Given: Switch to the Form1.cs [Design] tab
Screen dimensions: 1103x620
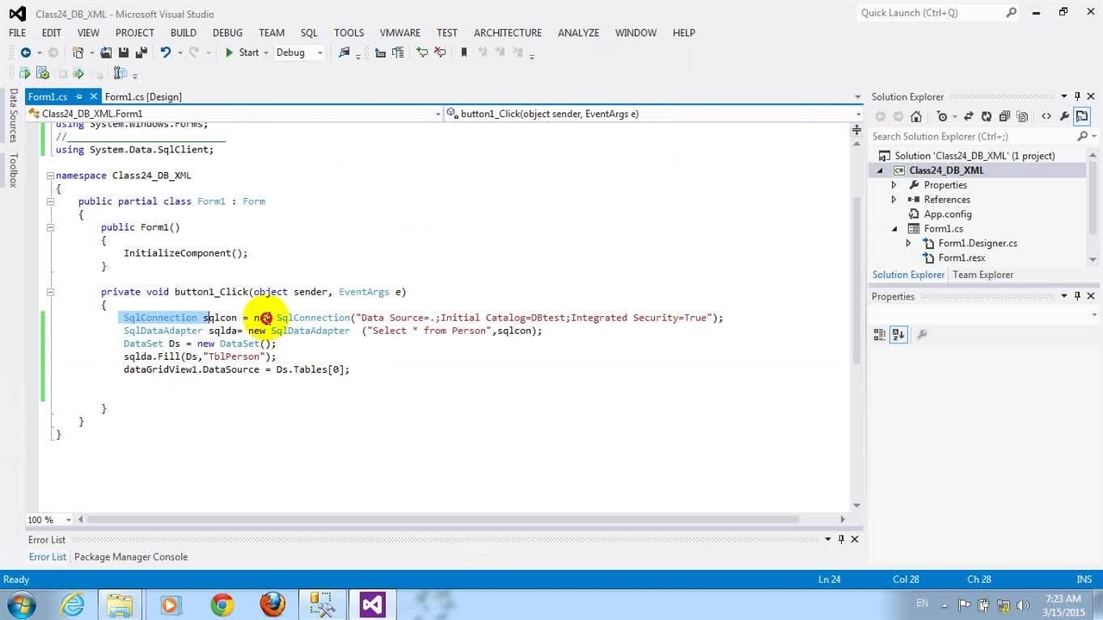Looking at the screenshot, I should point(143,96).
